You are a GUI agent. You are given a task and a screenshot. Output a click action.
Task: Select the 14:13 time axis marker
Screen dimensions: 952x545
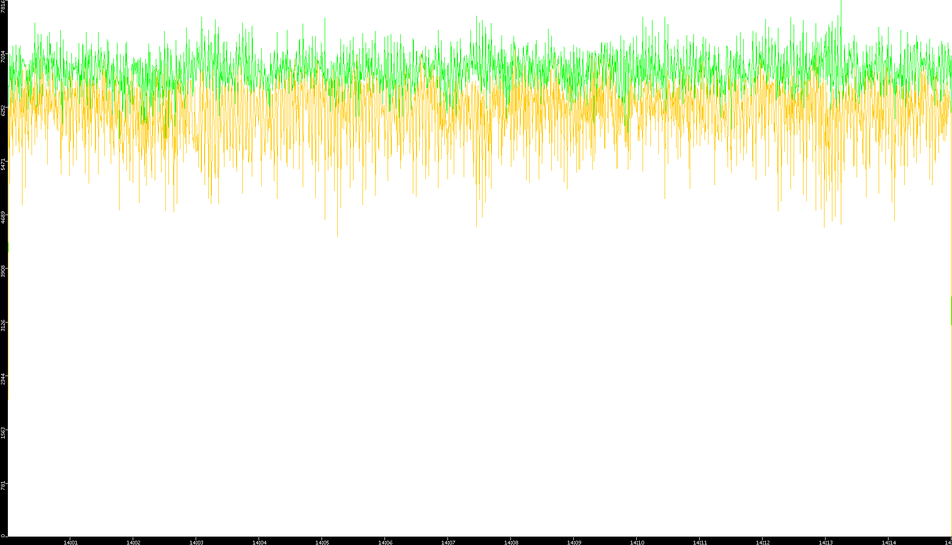(826, 542)
